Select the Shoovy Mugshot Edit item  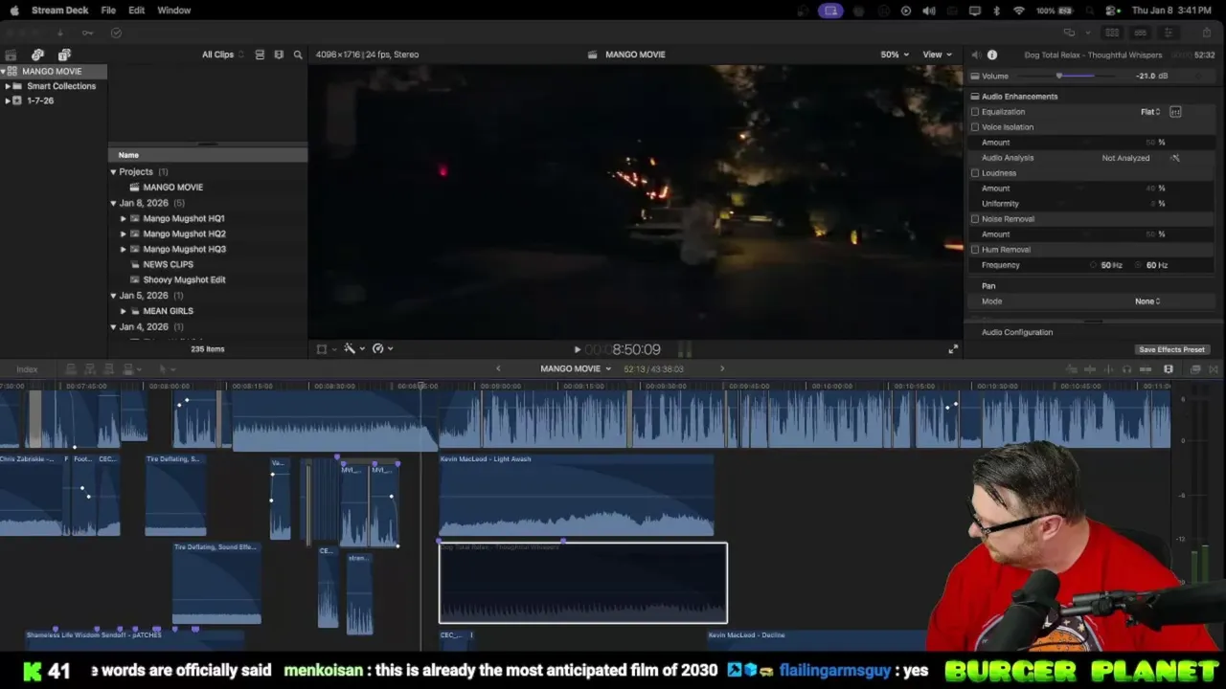click(184, 279)
